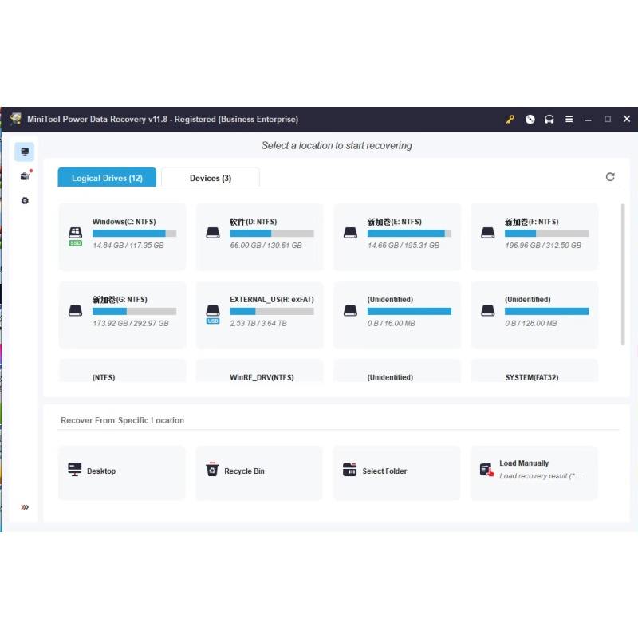Open settings gear in left sidebar

pyautogui.click(x=25, y=201)
